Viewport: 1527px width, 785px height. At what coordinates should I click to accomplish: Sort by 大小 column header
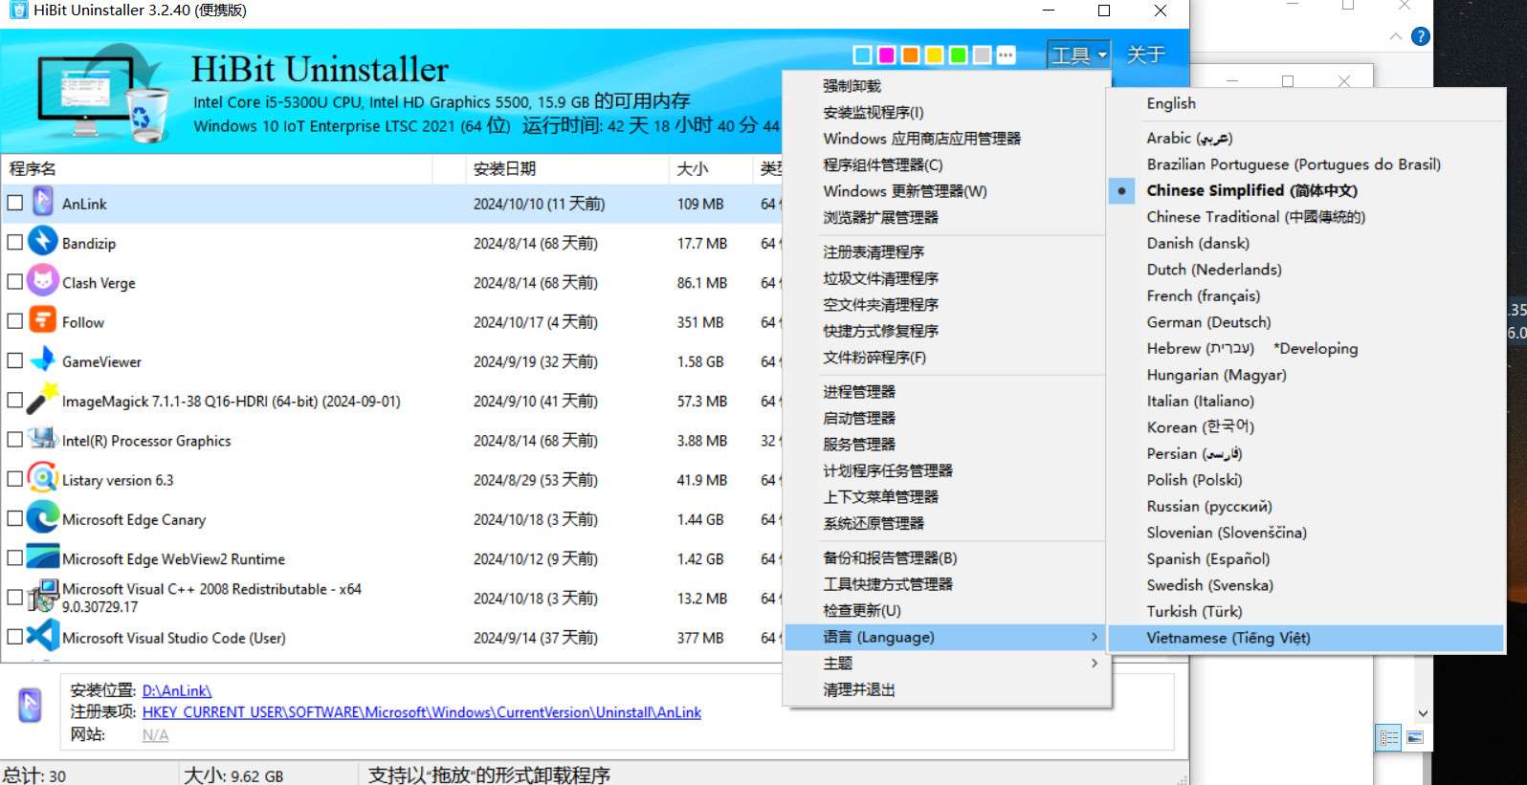pyautogui.click(x=710, y=169)
